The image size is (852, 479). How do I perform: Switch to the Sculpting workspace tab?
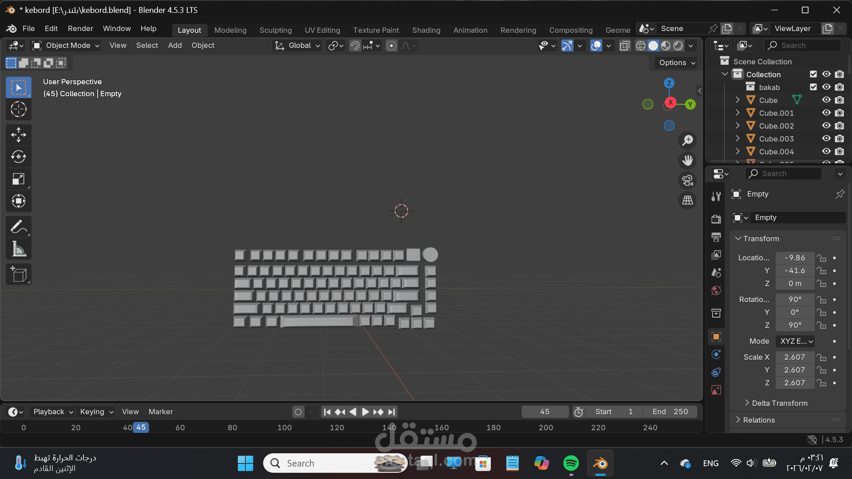[x=275, y=30]
